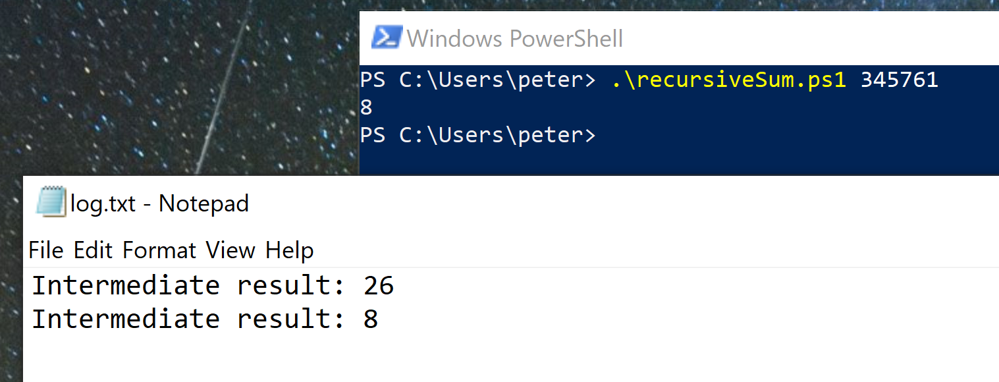Click the first "PS C:\Users\peter>" prompt text
This screenshot has width=999, height=382.
pyautogui.click(x=477, y=80)
